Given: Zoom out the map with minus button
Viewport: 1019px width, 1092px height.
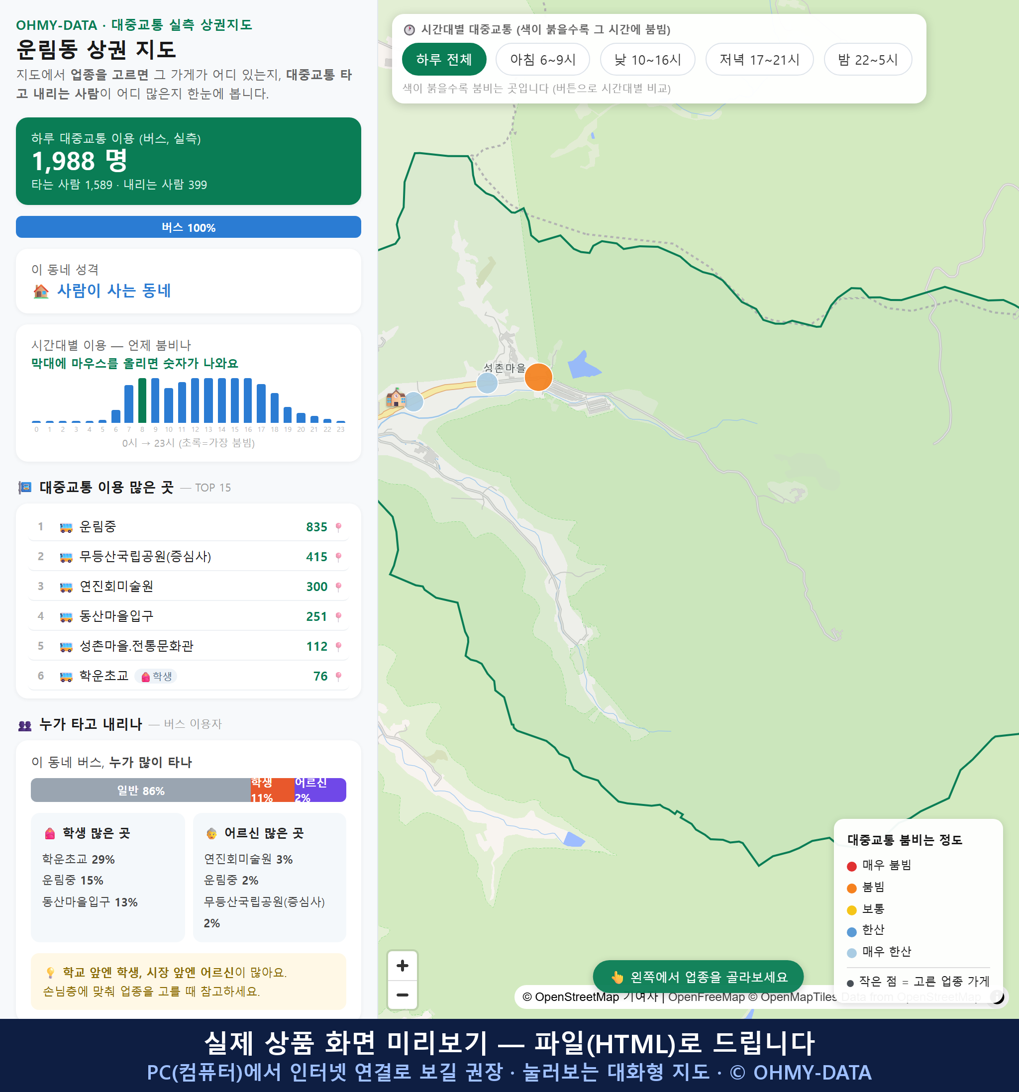Looking at the screenshot, I should (402, 995).
